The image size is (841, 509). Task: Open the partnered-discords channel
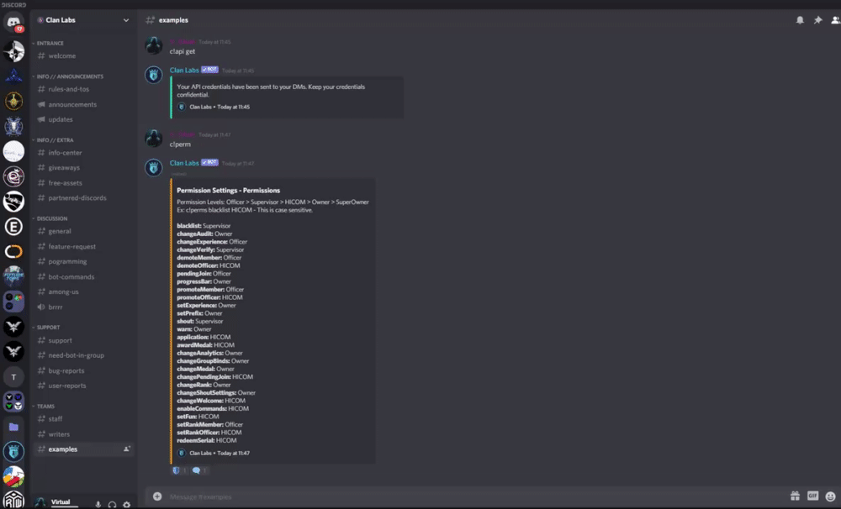tap(83, 197)
